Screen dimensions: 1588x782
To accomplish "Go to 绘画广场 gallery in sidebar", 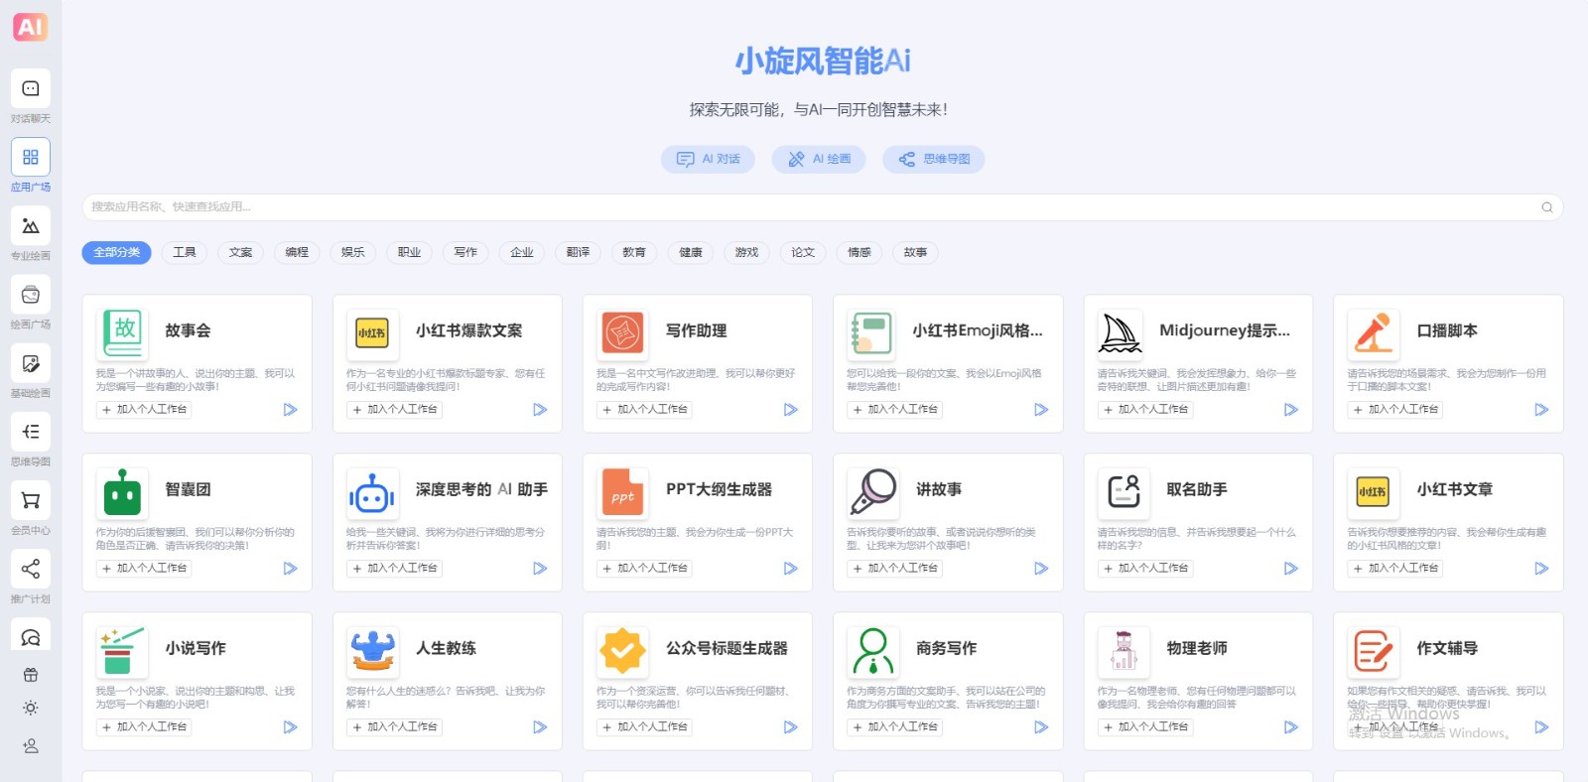I will [31, 295].
